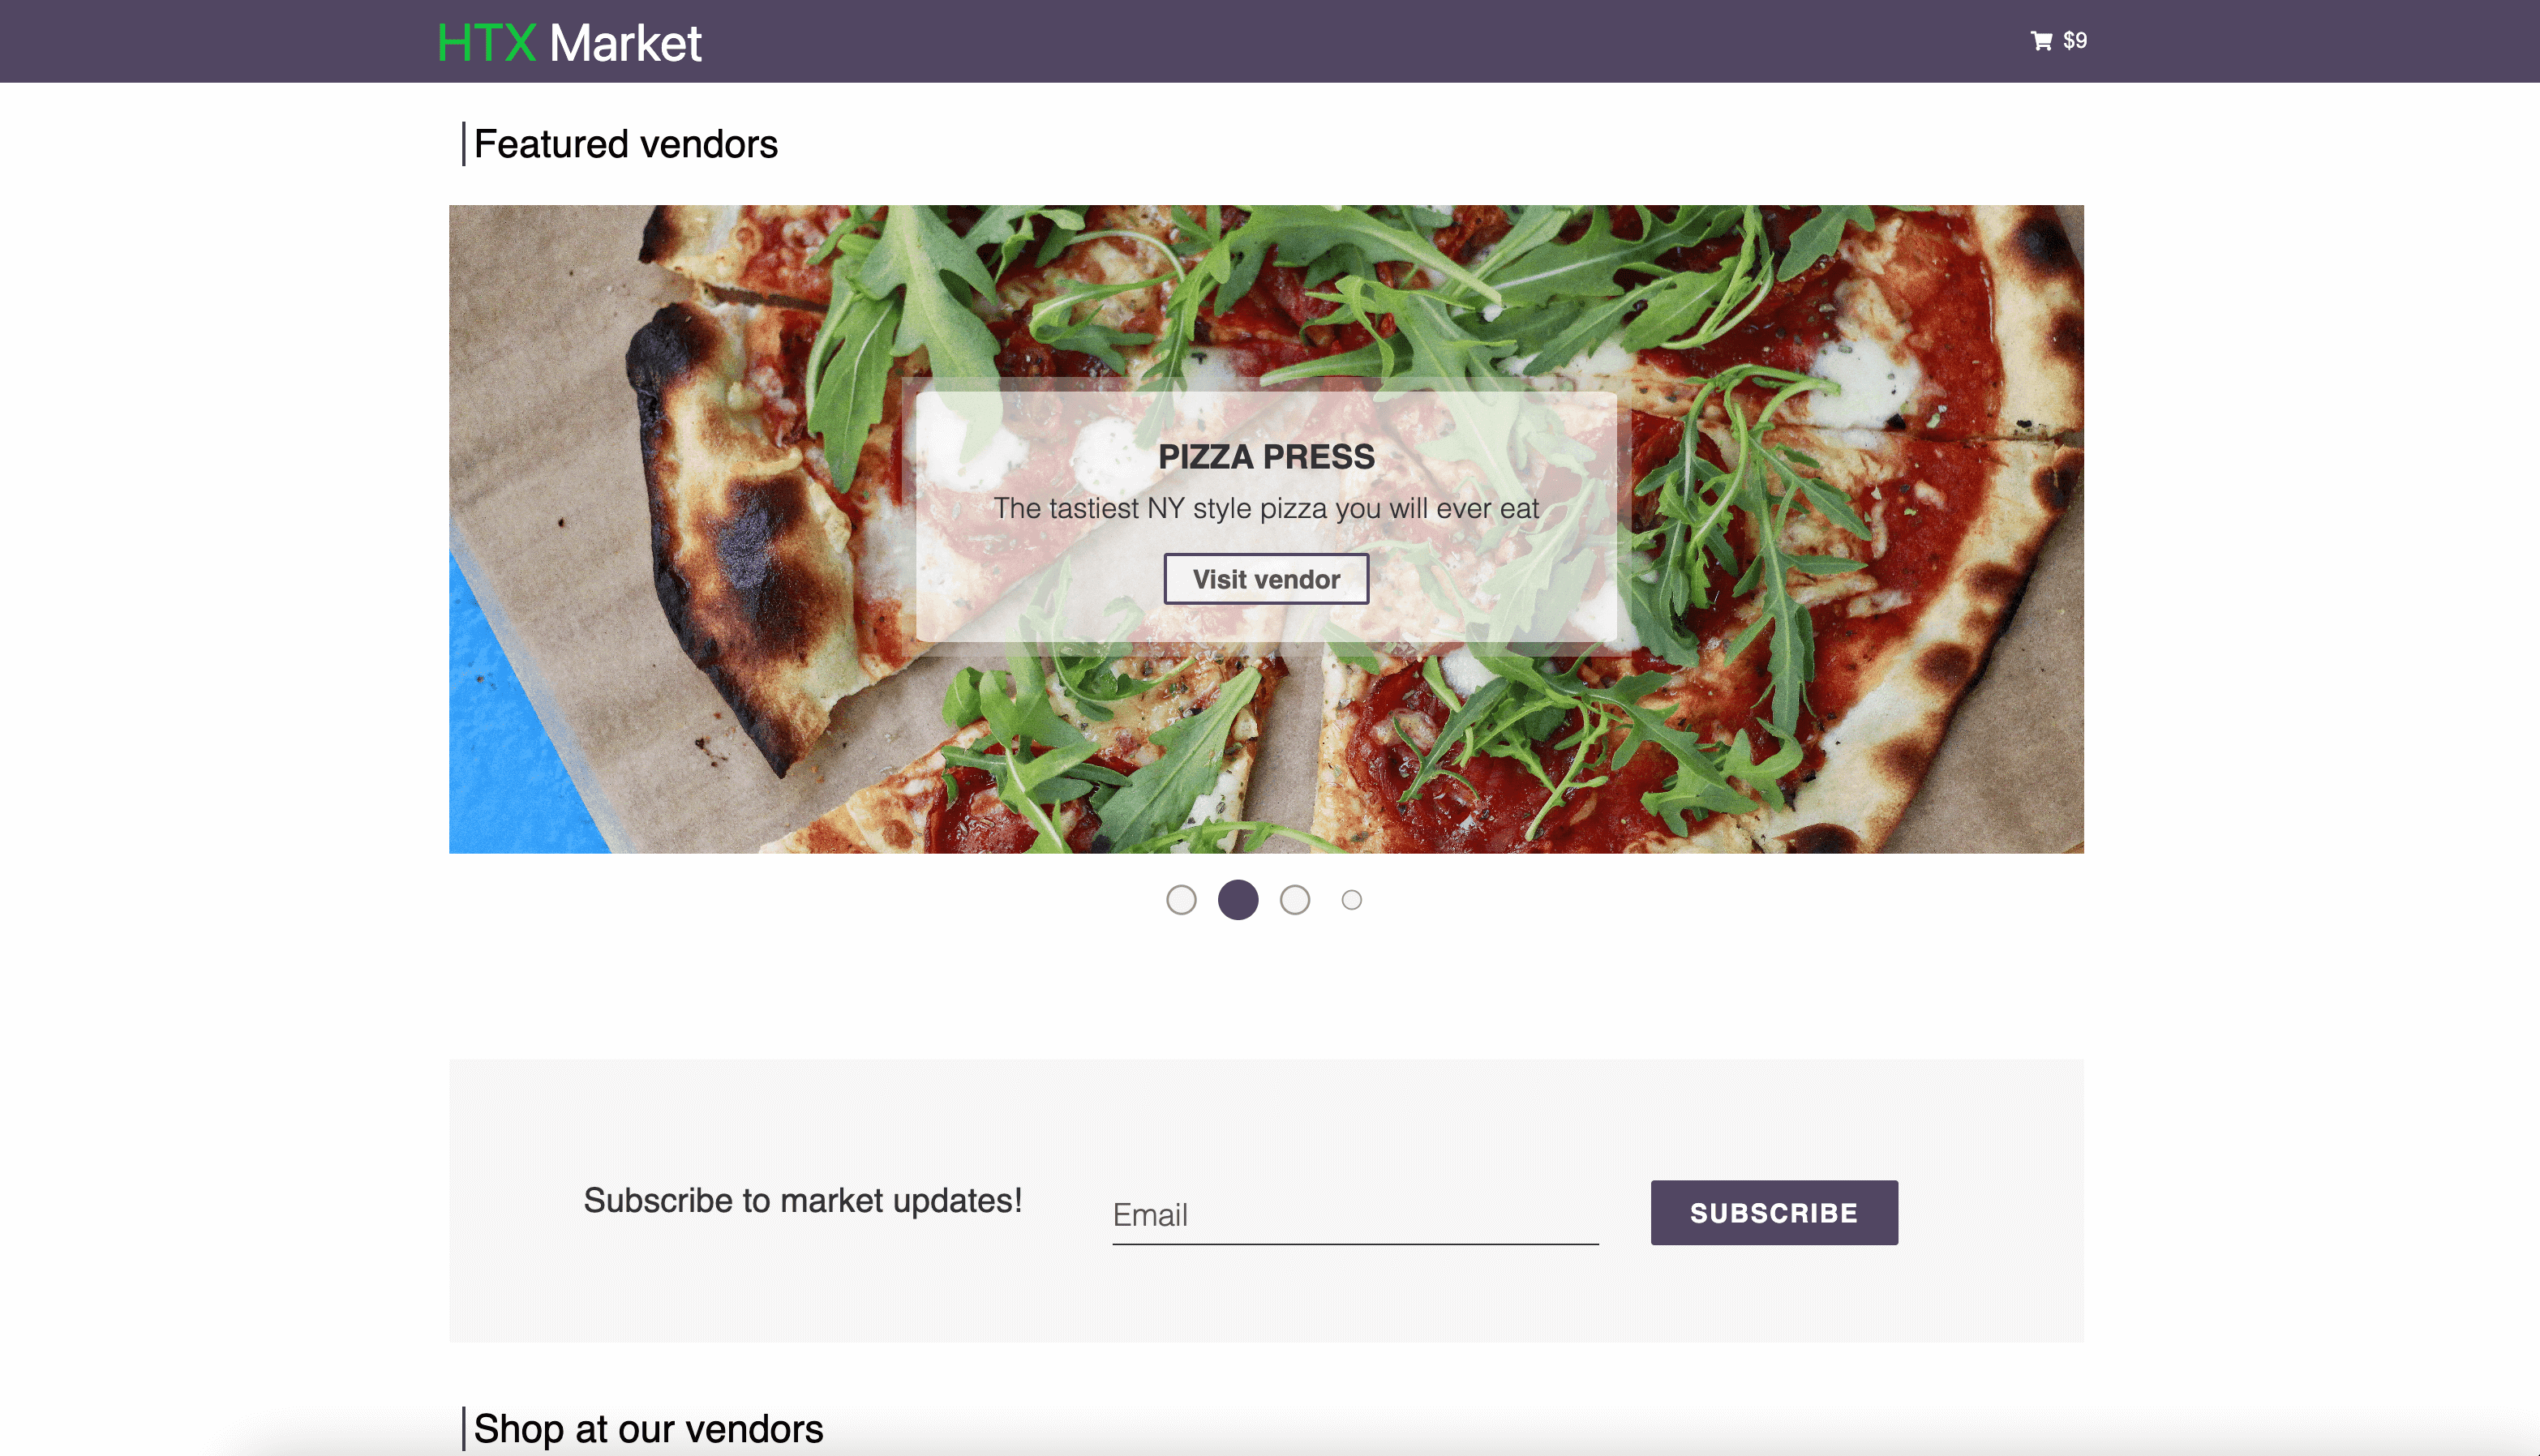Click the $9 cart total
The image size is (2540, 1456).
tap(2074, 41)
